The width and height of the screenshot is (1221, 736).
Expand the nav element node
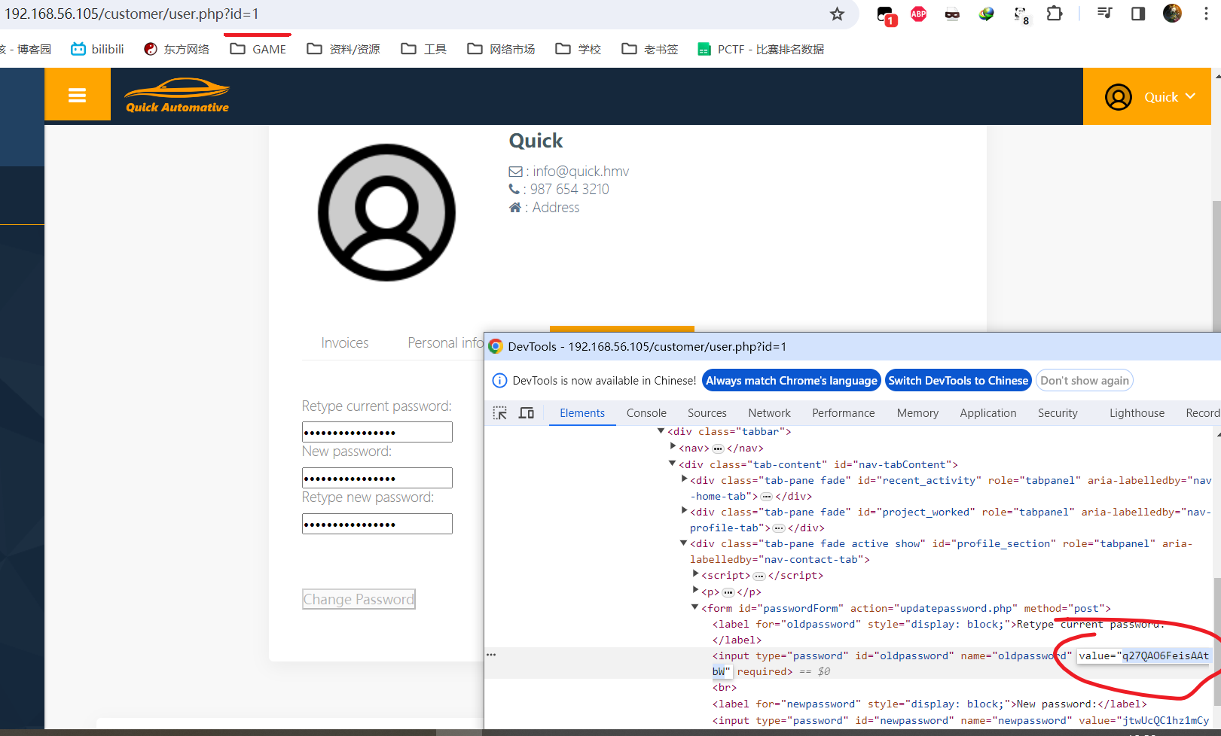(x=673, y=447)
